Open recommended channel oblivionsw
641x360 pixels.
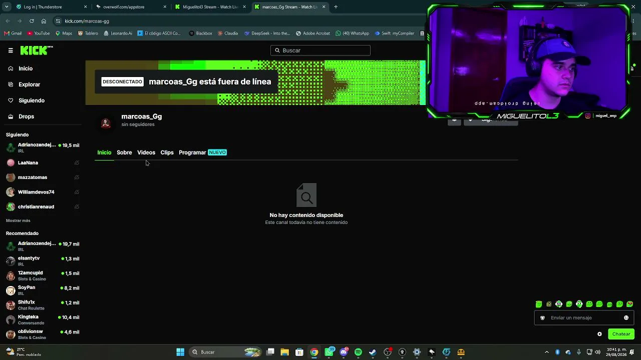43,334
